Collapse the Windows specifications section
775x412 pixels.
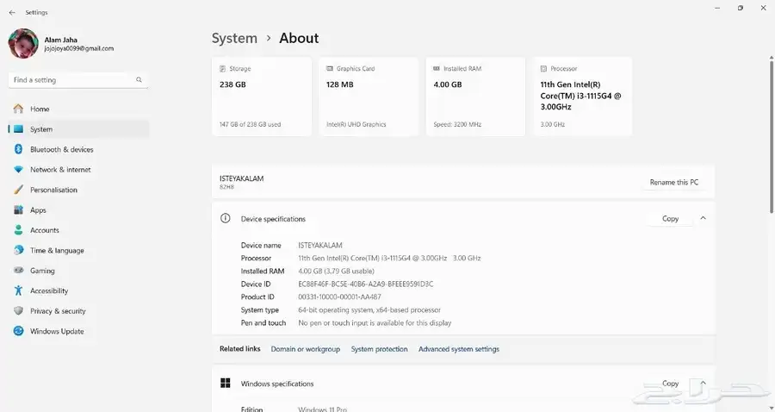pos(703,383)
